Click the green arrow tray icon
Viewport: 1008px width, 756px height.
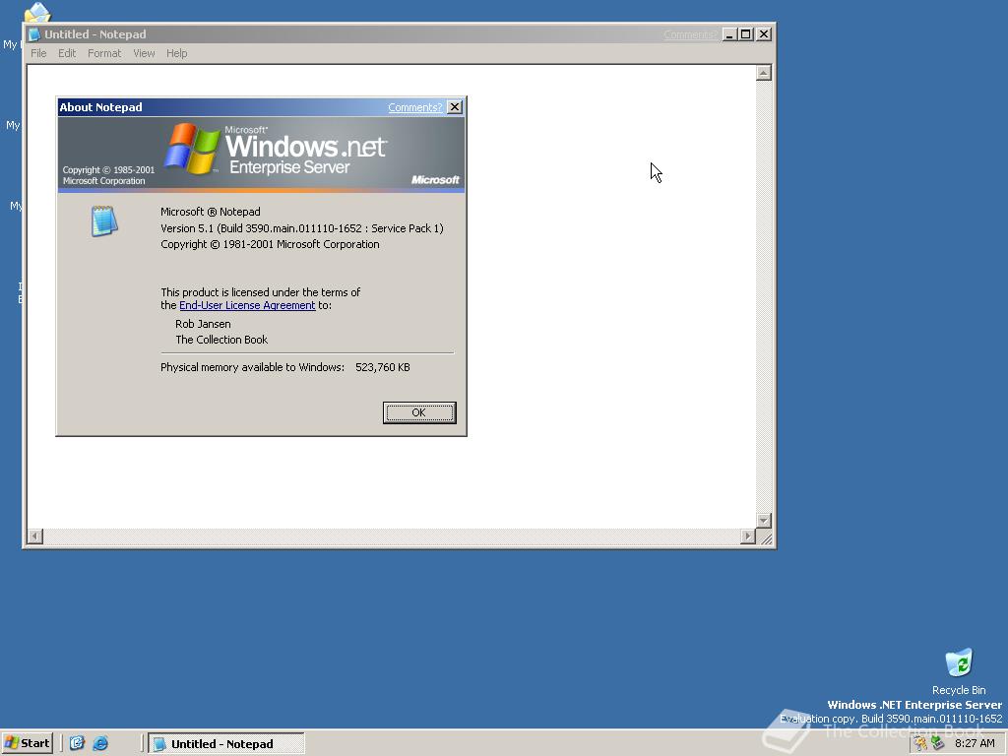[x=937, y=743]
